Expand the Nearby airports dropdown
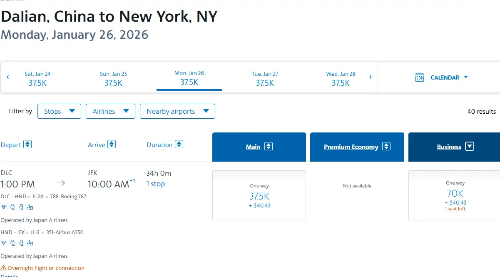500x277 pixels. point(177,111)
